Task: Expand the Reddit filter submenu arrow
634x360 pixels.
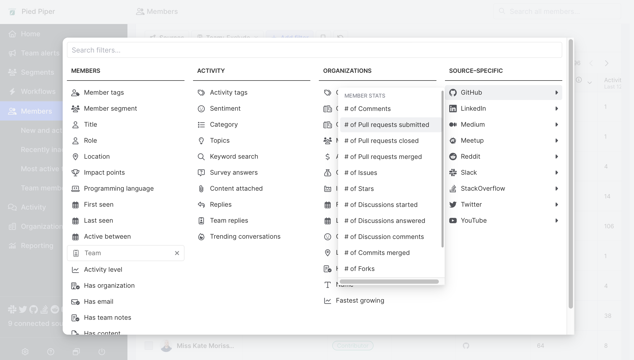Action: (x=556, y=157)
